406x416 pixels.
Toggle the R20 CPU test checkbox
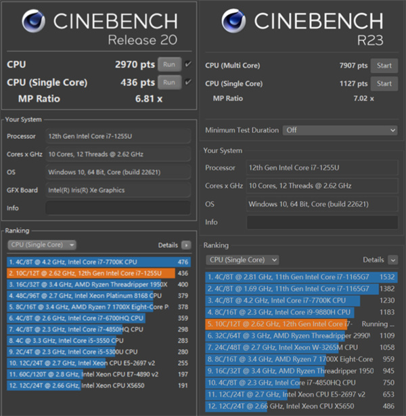pos(188,64)
